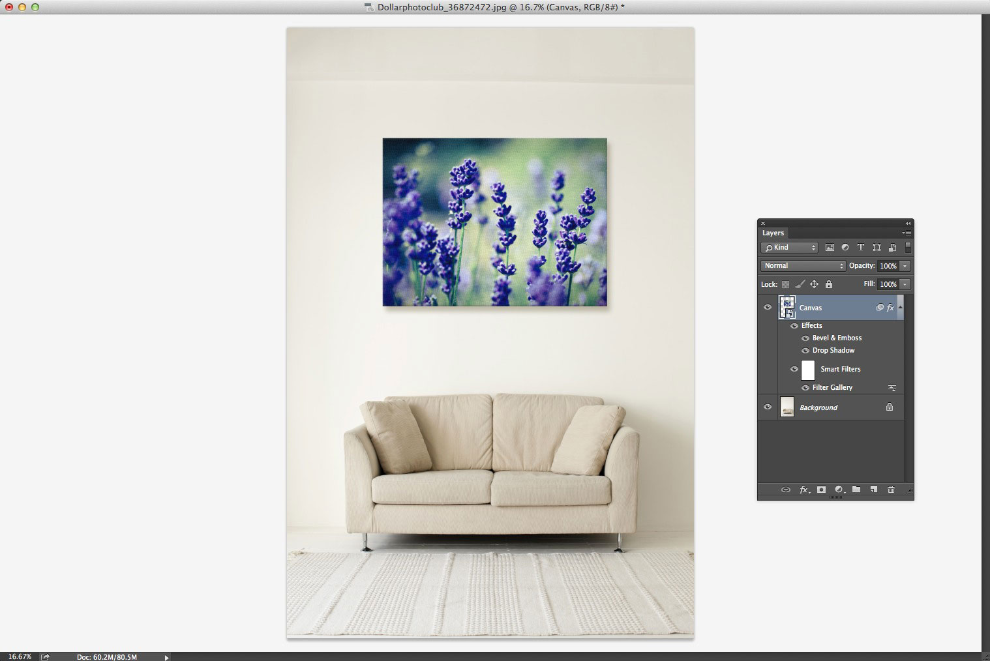Click the Opacity value field
The image size is (990, 661).
(x=888, y=266)
